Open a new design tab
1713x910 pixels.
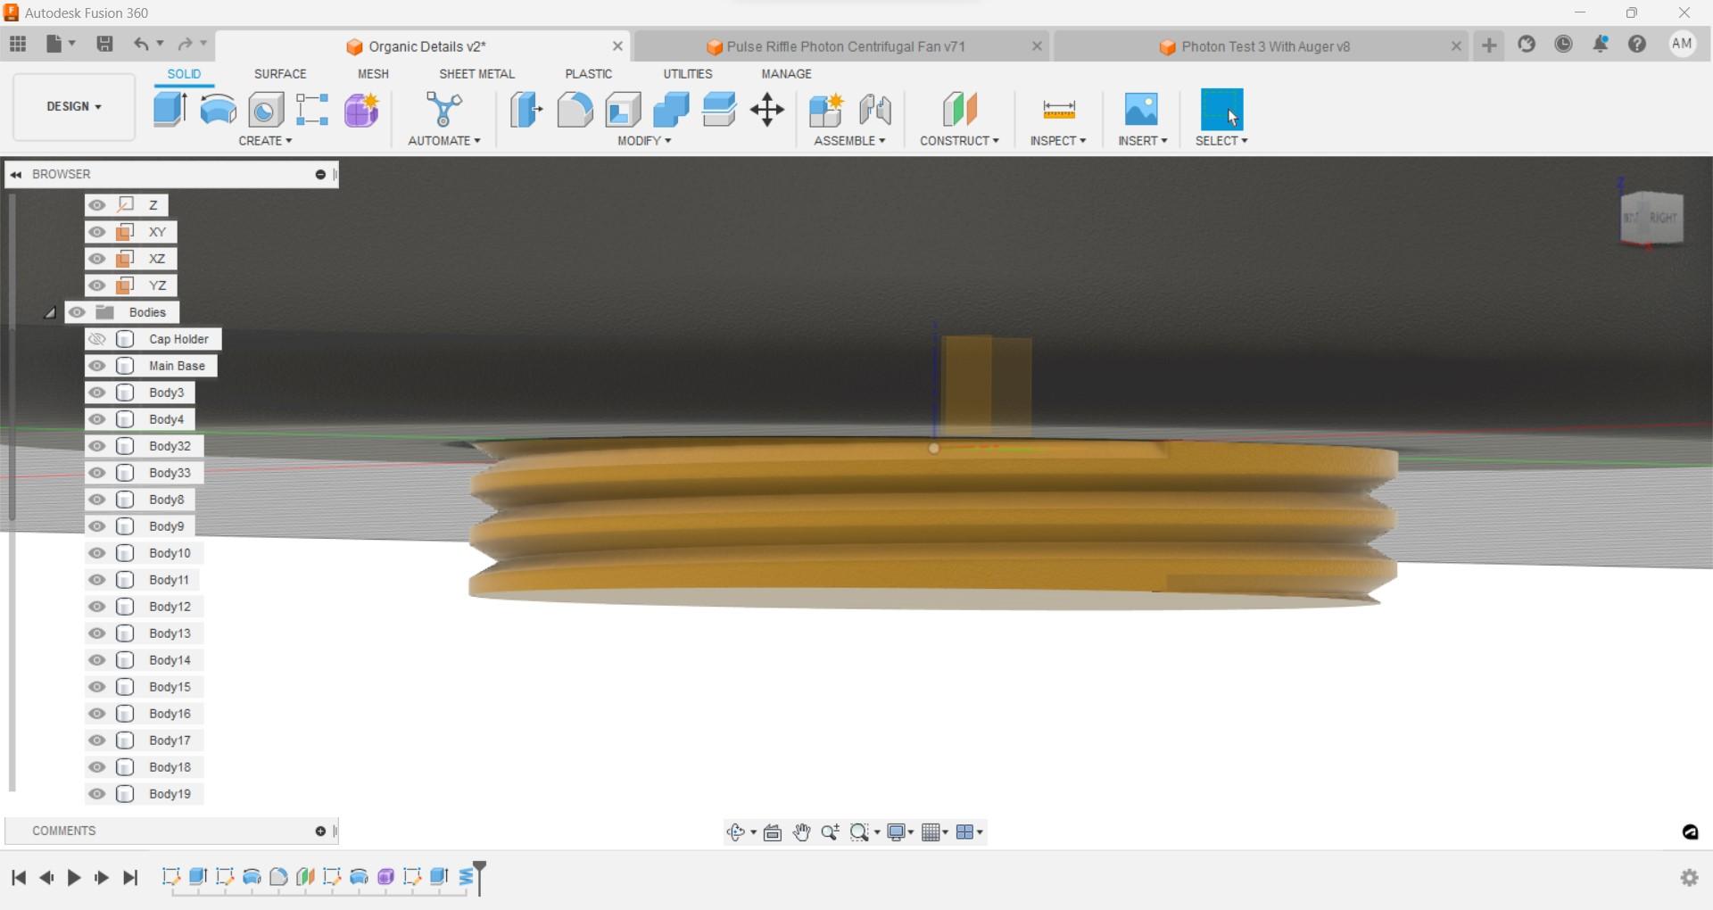(1489, 45)
